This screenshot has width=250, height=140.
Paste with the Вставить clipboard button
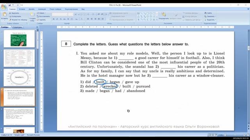click(x=4, y=16)
